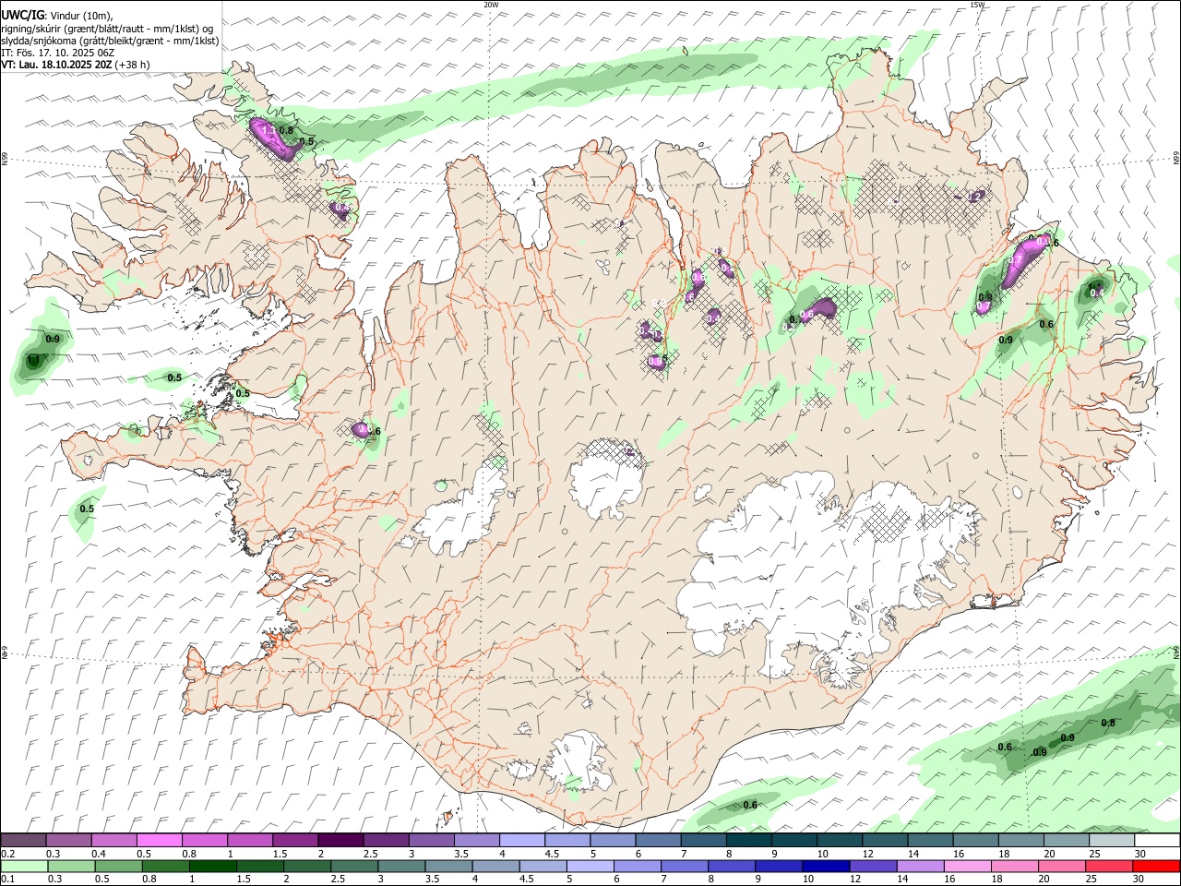
Task: Choose the royal blue 9 swatch in the rain legend
Action: click(x=779, y=866)
